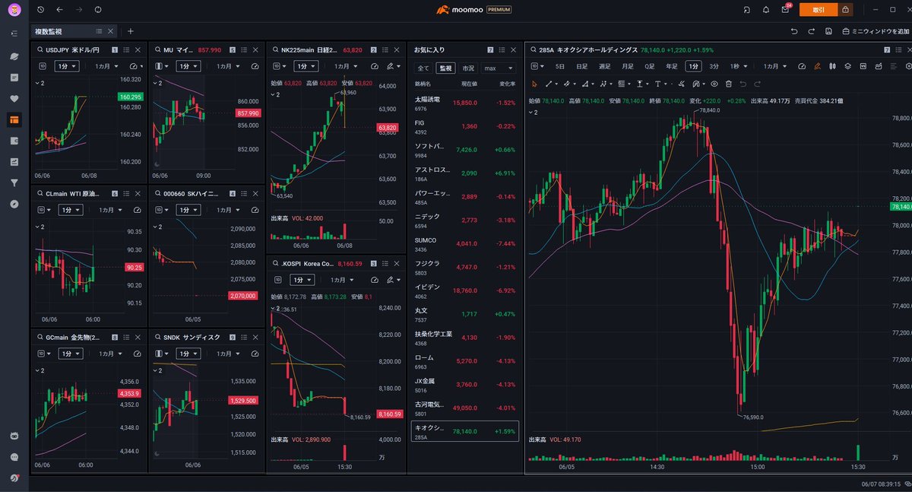The width and height of the screenshot is (912, 492).
Task: Collapse indicator list chevron on 285A chart
Action: click(x=530, y=112)
